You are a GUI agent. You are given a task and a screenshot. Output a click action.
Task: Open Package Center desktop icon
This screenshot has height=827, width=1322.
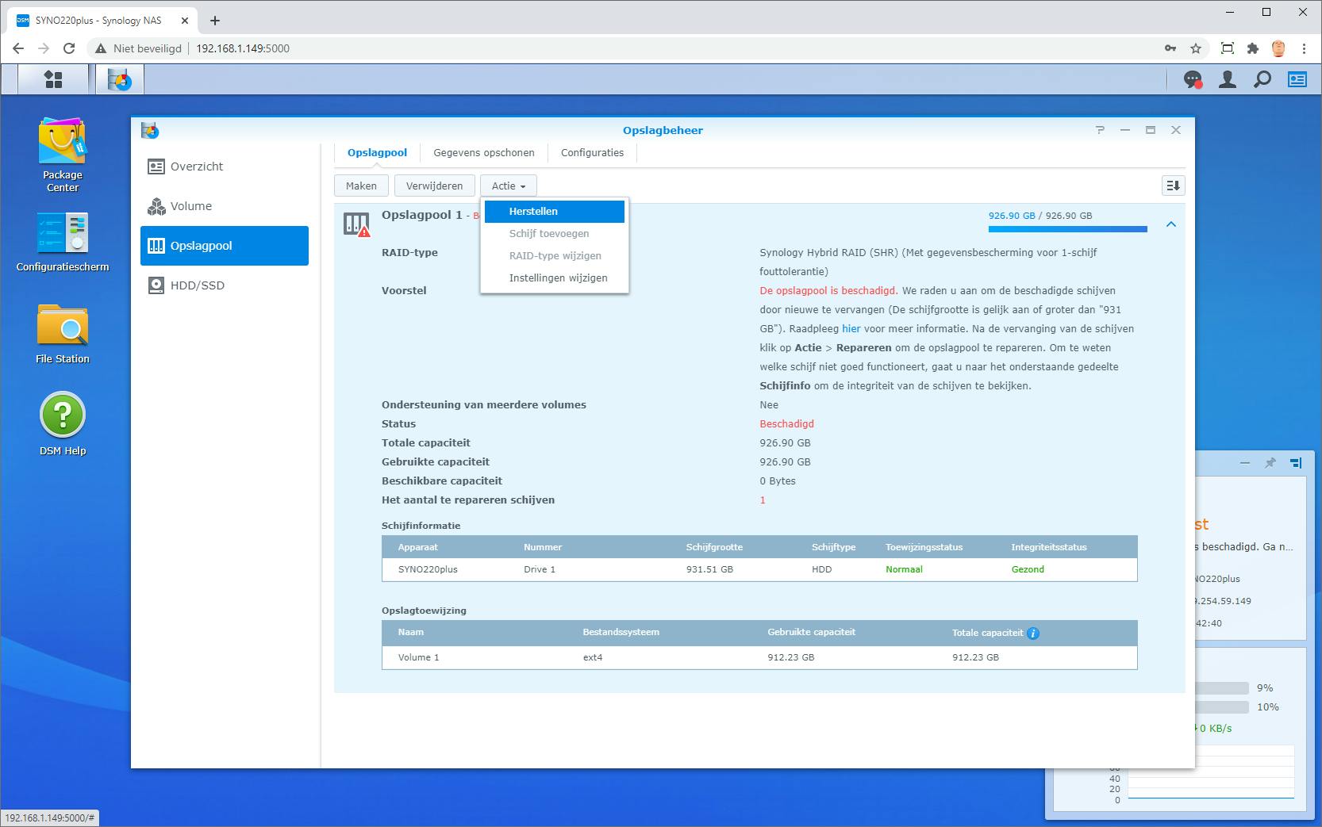63,155
